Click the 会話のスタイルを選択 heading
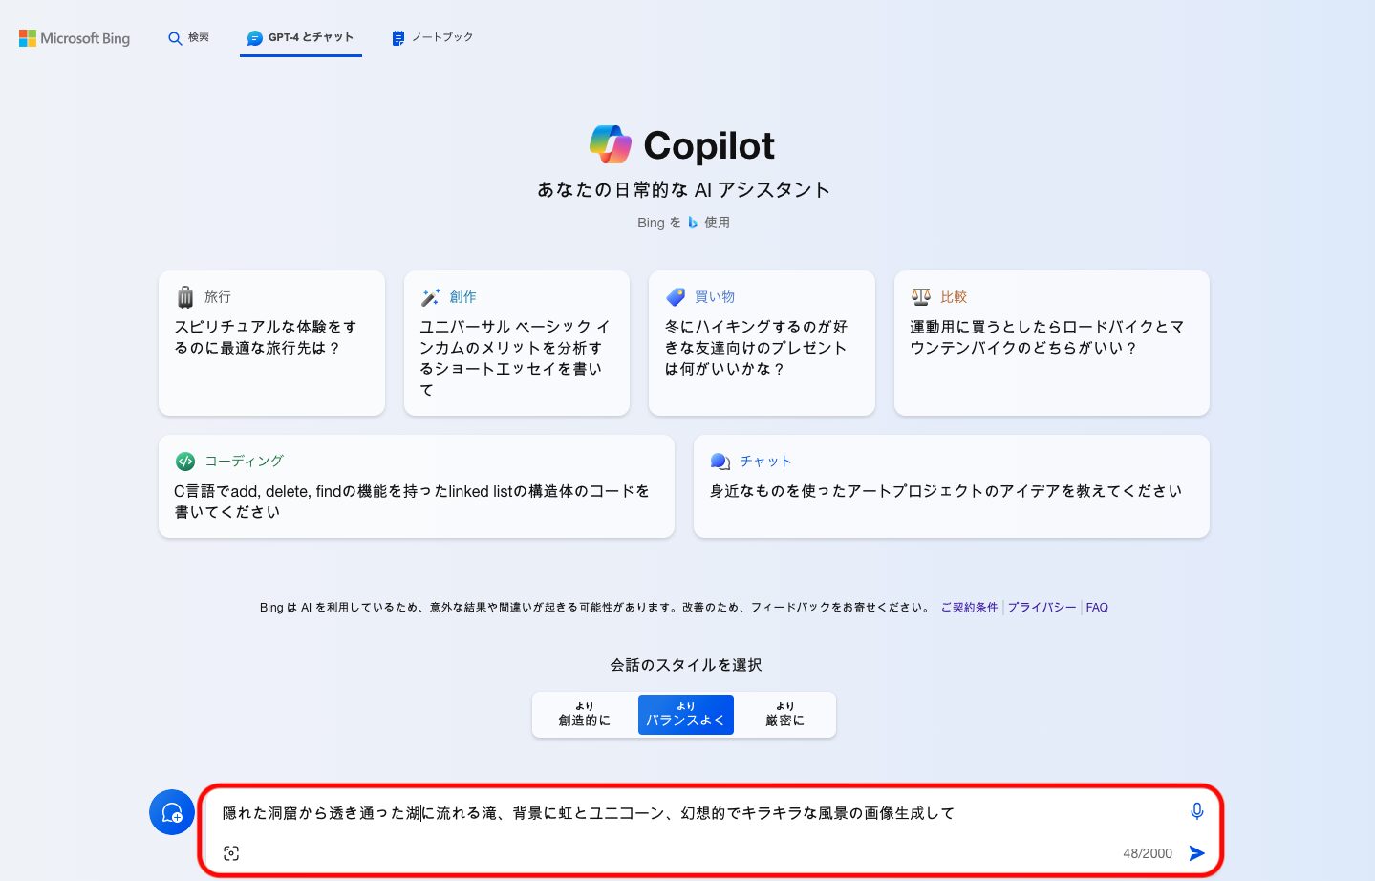Viewport: 1375px width, 881px height. pyautogui.click(x=686, y=665)
